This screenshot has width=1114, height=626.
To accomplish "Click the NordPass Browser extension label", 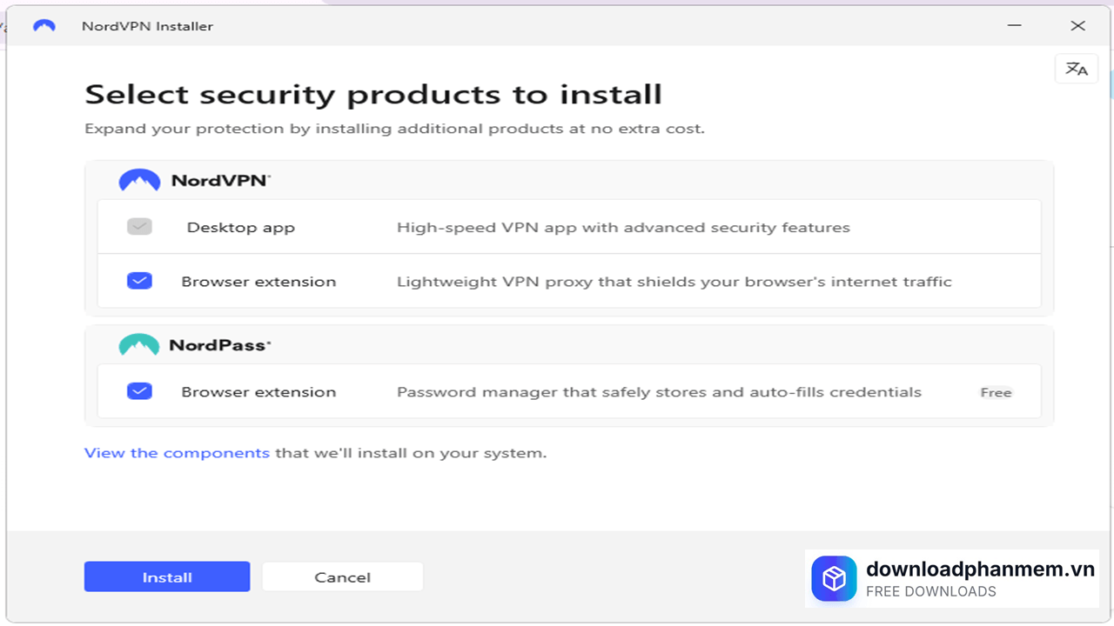I will pos(258,392).
